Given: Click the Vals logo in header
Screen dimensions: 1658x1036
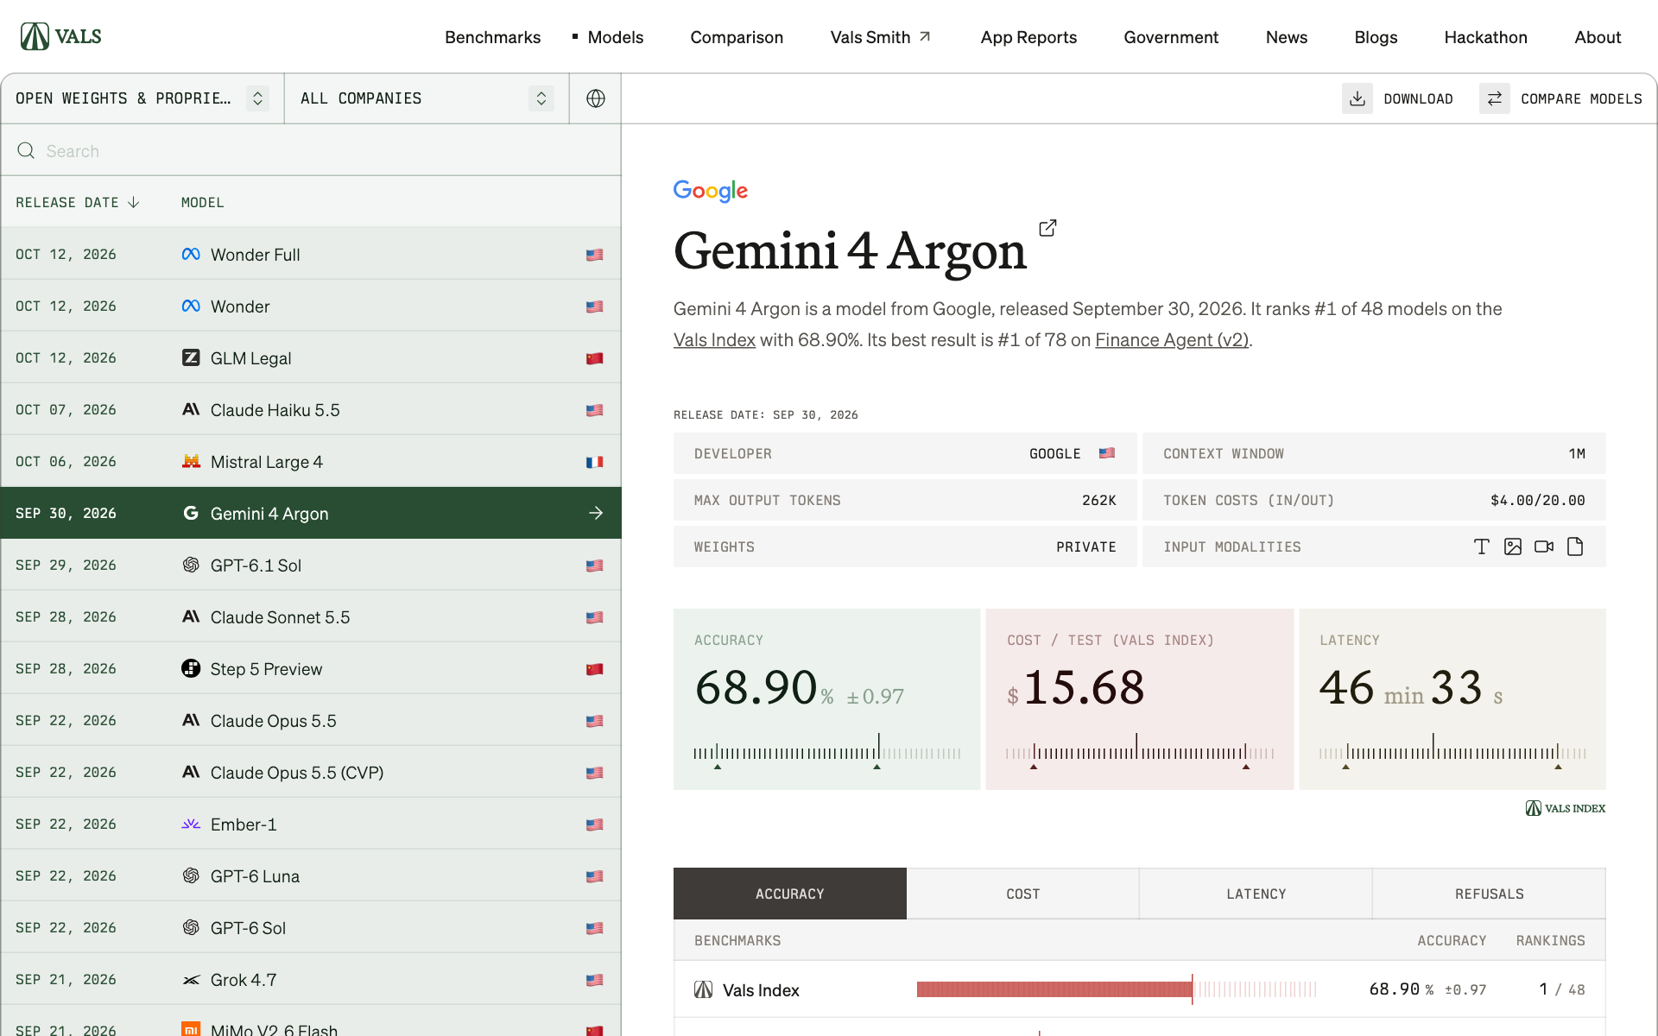Looking at the screenshot, I should (x=60, y=36).
